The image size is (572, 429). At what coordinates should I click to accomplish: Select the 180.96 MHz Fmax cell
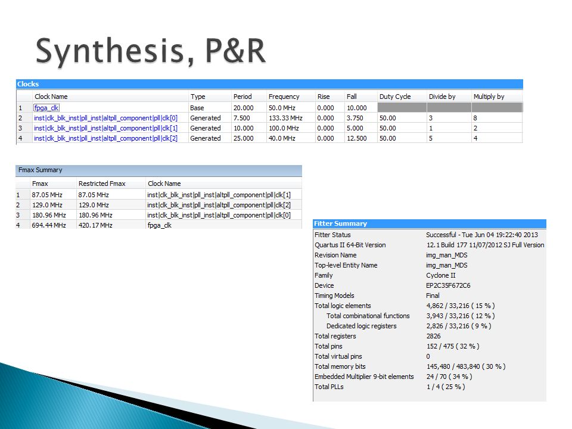click(49, 216)
